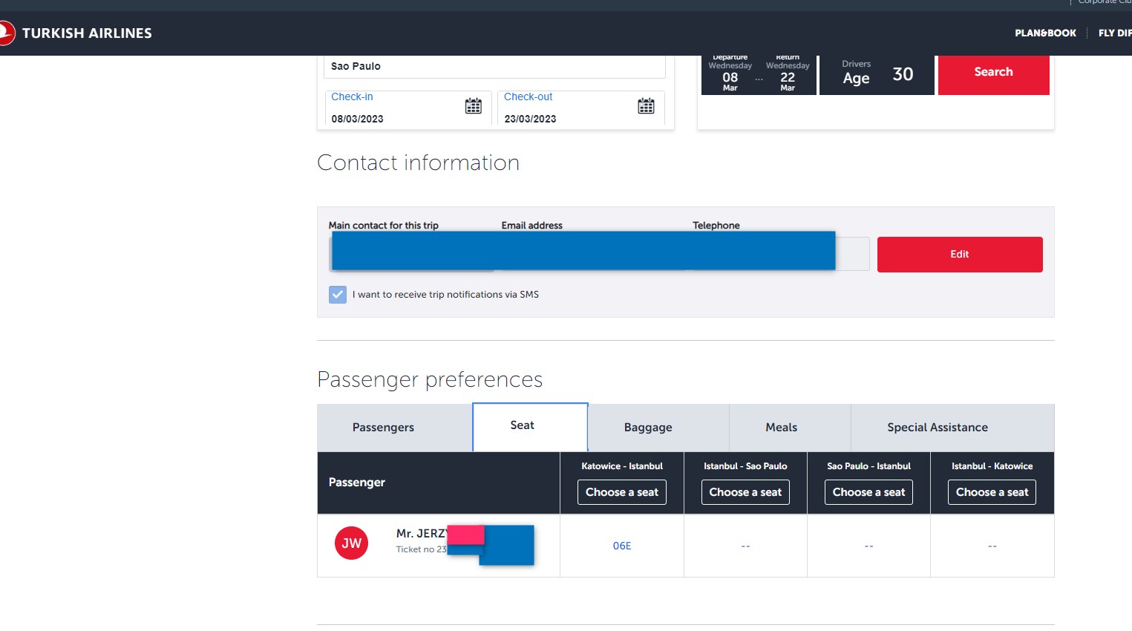
Task: Open the Check-out calendar icon
Action: coord(647,106)
